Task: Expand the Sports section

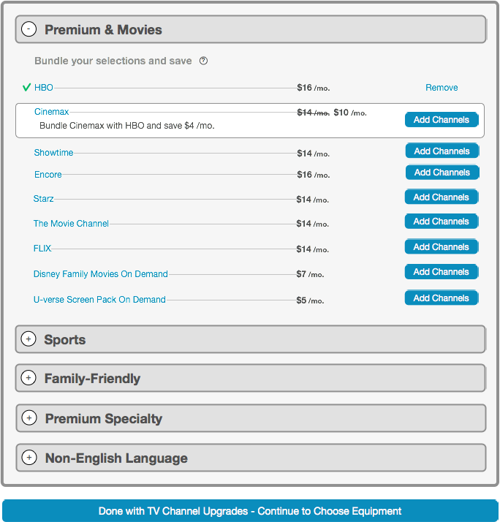Action: pos(29,339)
